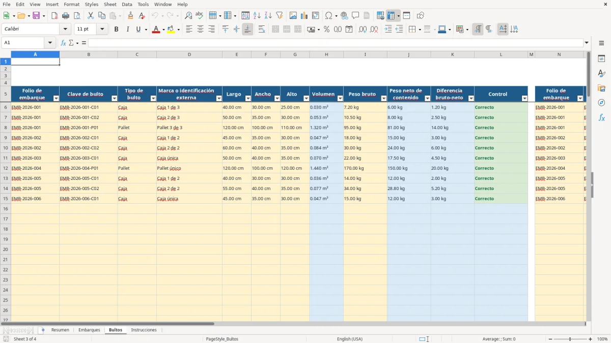Image resolution: width=611 pixels, height=343 pixels.
Task: Open the Properties sidebar panel
Action: pos(601,59)
